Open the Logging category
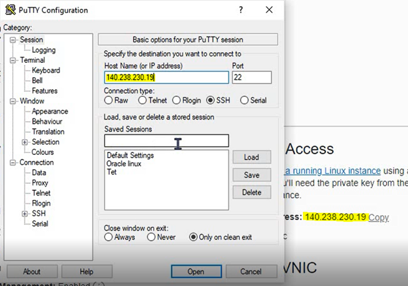Screen dimensions: 408x286 pyautogui.click(x=43, y=50)
